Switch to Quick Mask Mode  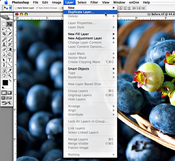click(9, 93)
